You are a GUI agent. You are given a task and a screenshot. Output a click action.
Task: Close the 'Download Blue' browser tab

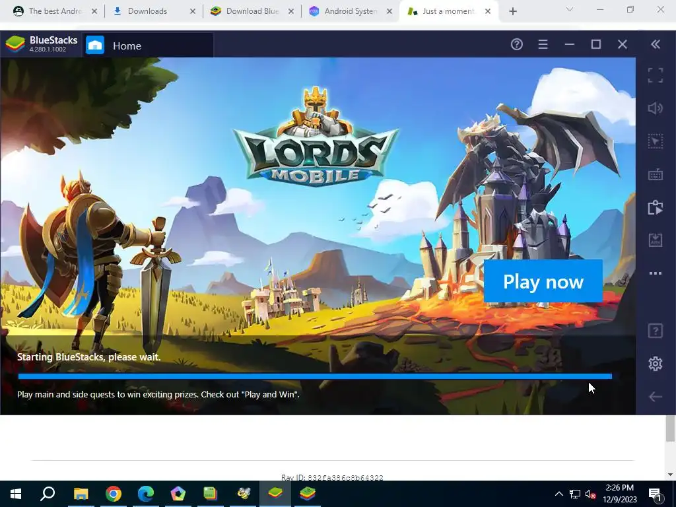(291, 11)
